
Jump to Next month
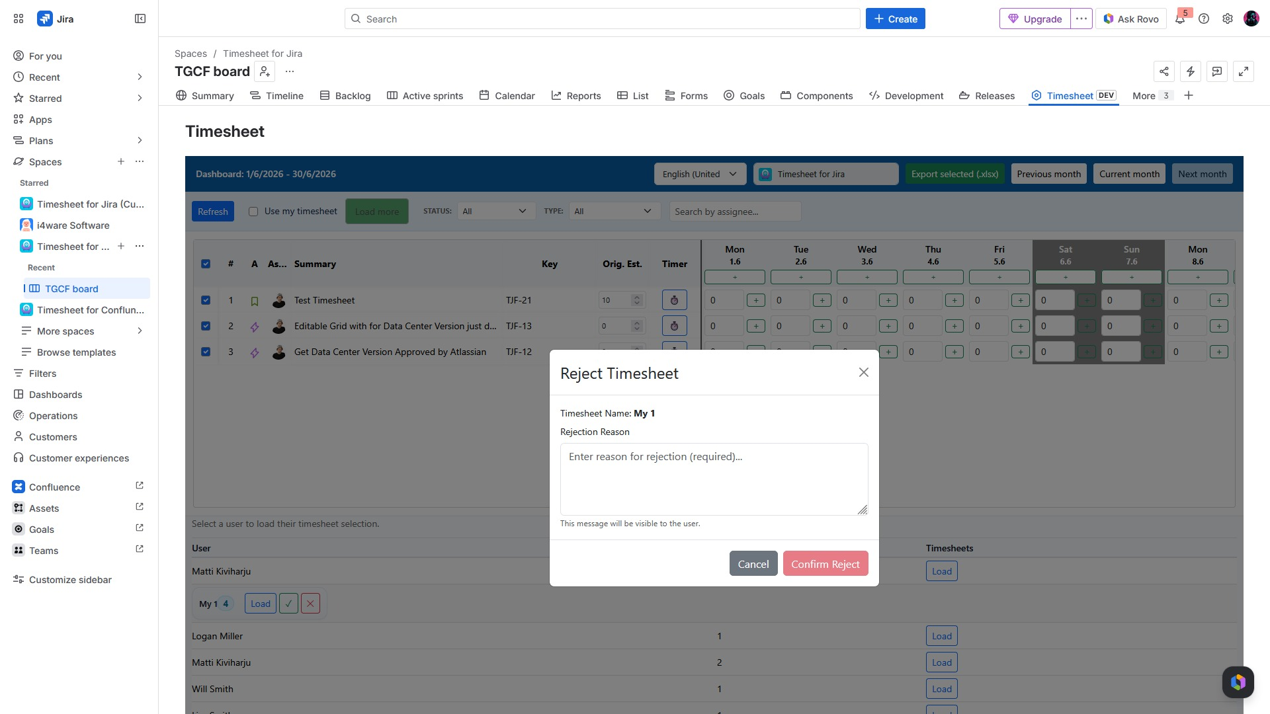coord(1203,174)
